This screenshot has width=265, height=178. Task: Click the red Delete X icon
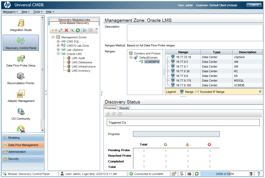click(66, 30)
